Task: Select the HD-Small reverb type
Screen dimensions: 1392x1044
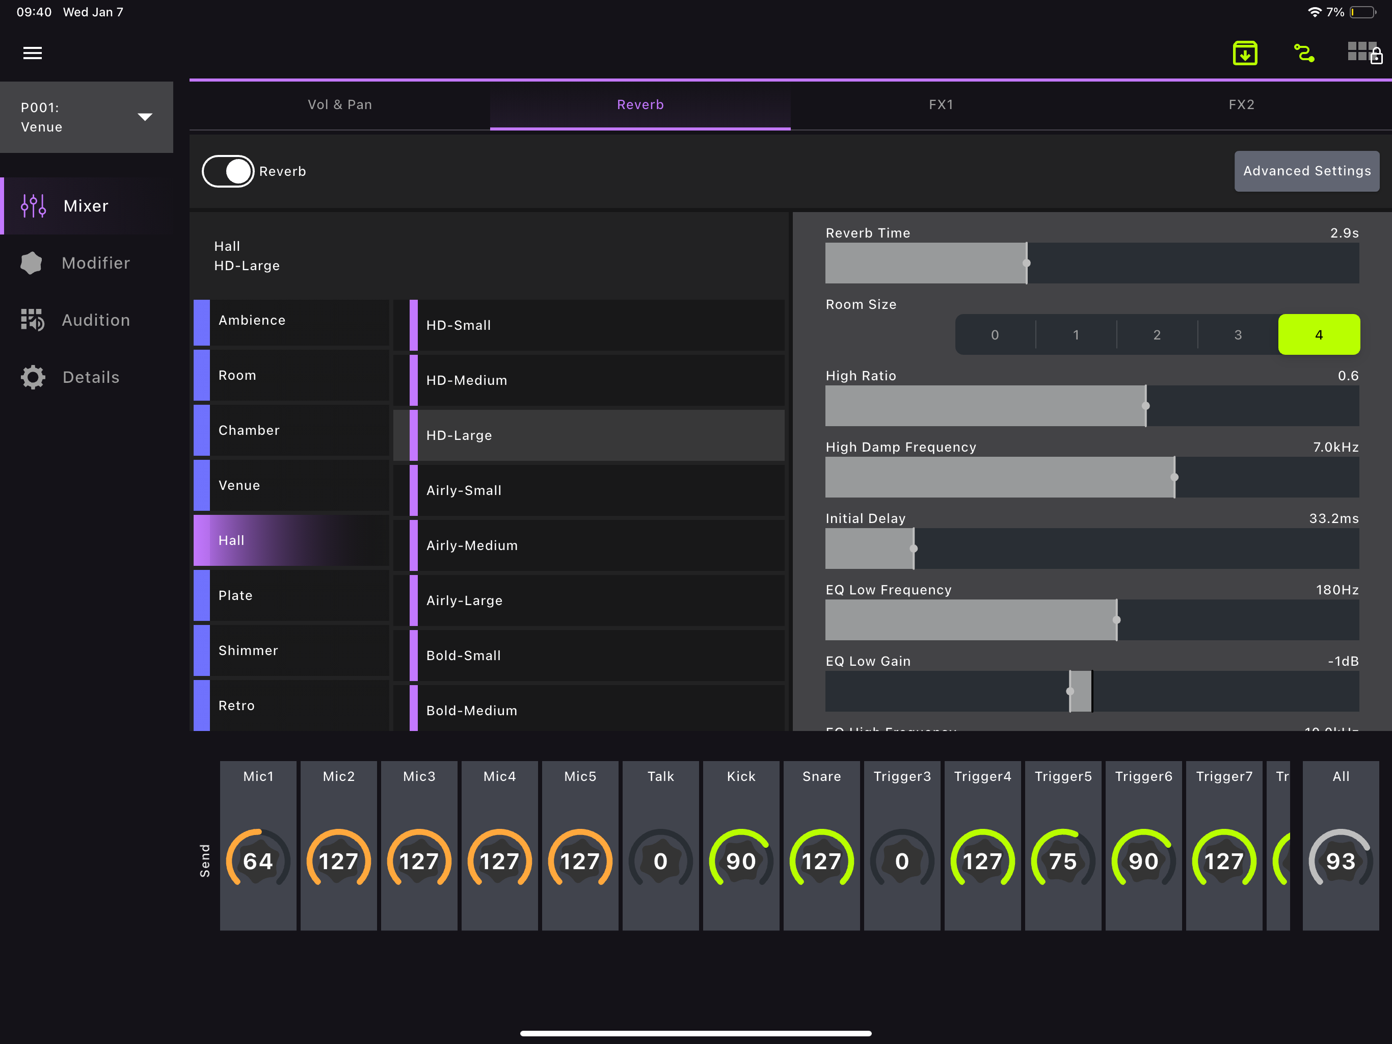Action: tap(589, 326)
